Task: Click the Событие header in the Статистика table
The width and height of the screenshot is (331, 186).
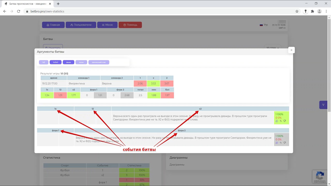Action: (x=103, y=165)
